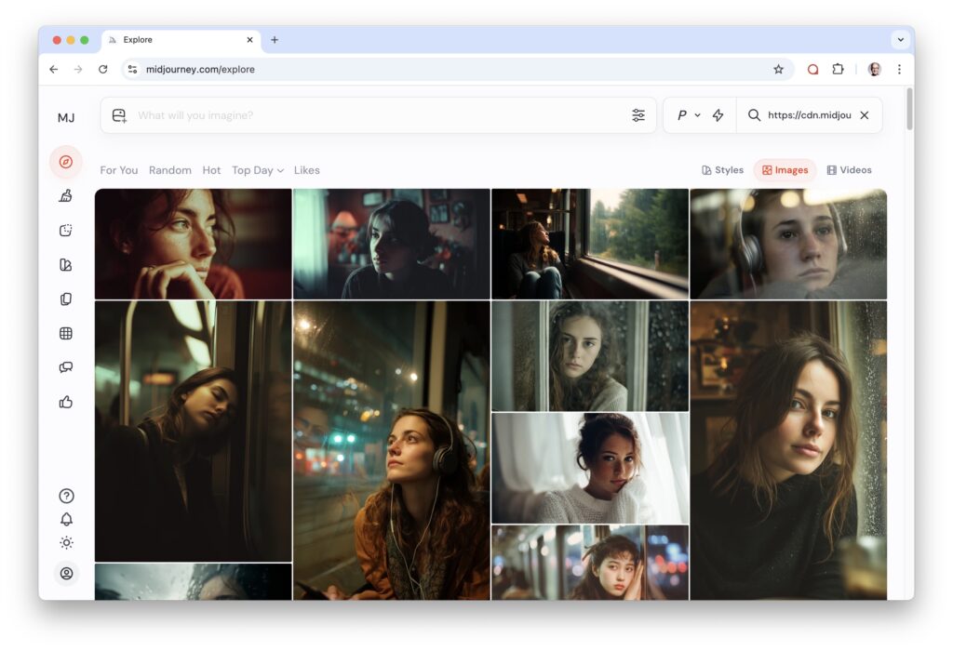Click the add image icon in prompt bar
Viewport: 953px width, 651px height.
click(x=119, y=115)
